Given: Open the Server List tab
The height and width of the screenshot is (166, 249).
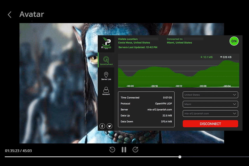Looking at the screenshot, I should pyautogui.click(x=106, y=76).
